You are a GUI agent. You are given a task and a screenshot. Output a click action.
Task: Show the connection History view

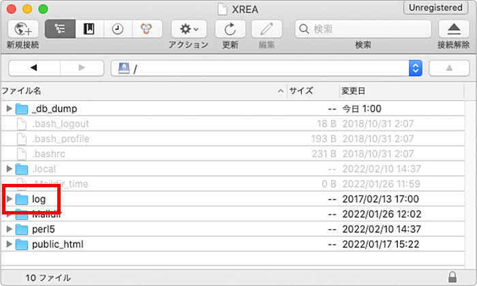pyautogui.click(x=117, y=29)
